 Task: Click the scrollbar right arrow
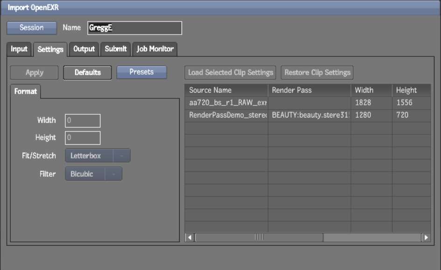point(426,237)
